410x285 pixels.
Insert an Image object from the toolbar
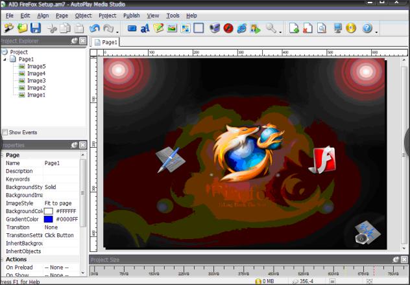(x=172, y=28)
